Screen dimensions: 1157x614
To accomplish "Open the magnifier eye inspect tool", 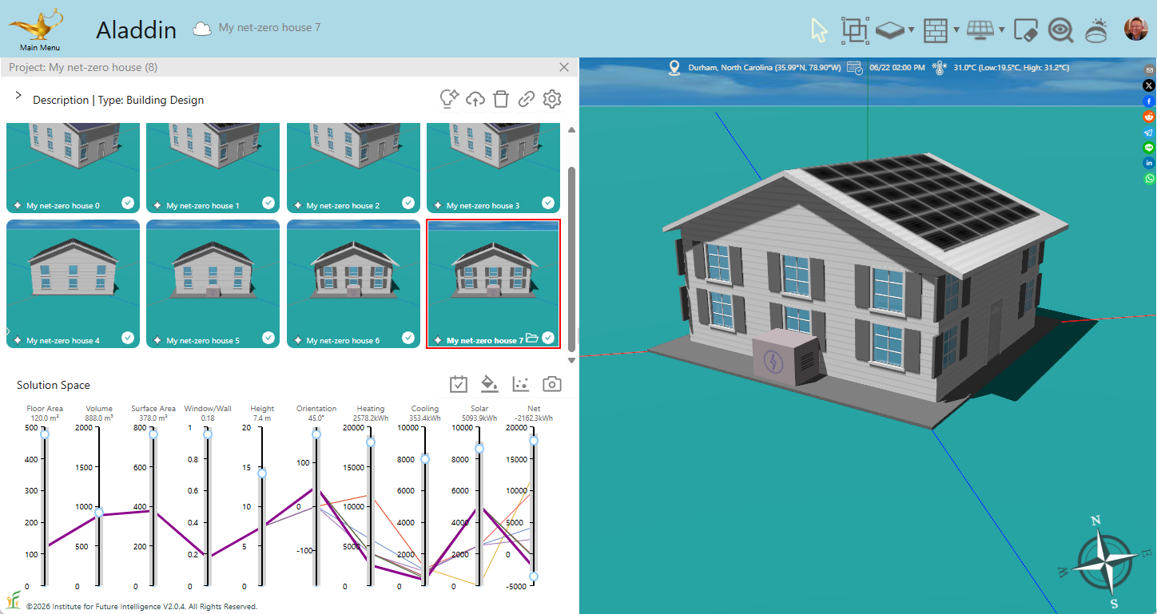I will pos(1060,30).
